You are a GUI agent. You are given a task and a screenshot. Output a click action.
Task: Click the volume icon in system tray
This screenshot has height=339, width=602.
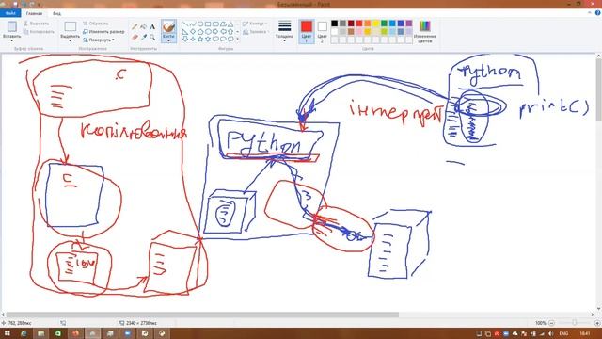pos(550,333)
